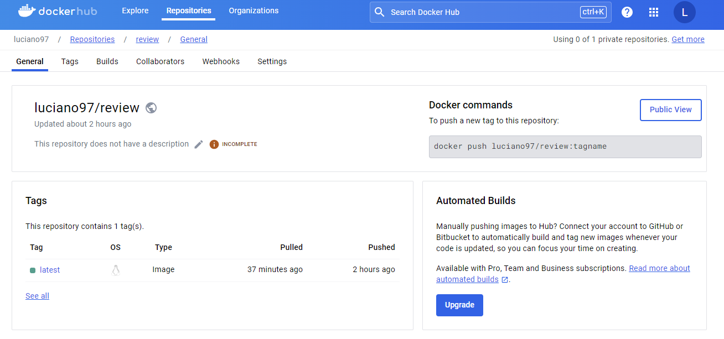Switch to the General tab
The width and height of the screenshot is (724, 339).
coord(30,61)
